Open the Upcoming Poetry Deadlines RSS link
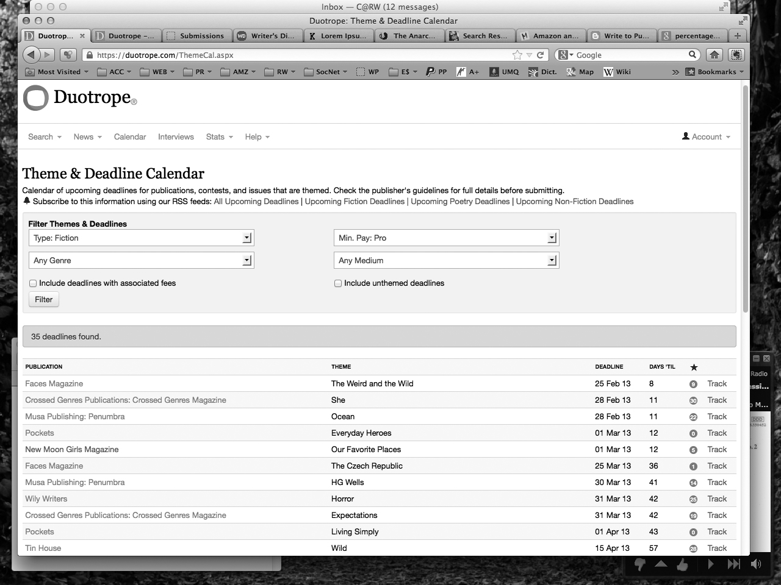 [460, 202]
